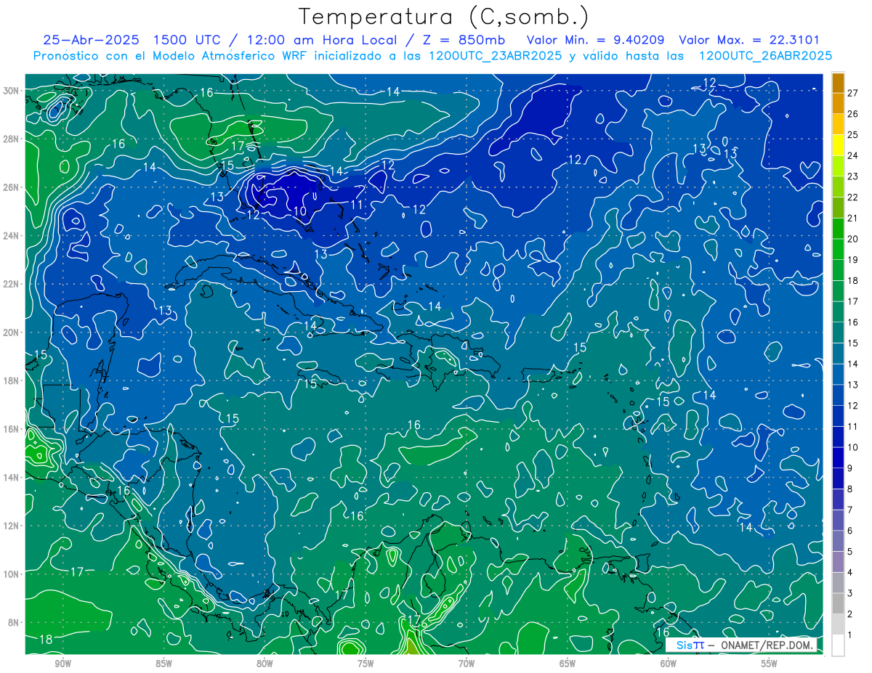Click the "65W" longitude axis label

click(568, 664)
